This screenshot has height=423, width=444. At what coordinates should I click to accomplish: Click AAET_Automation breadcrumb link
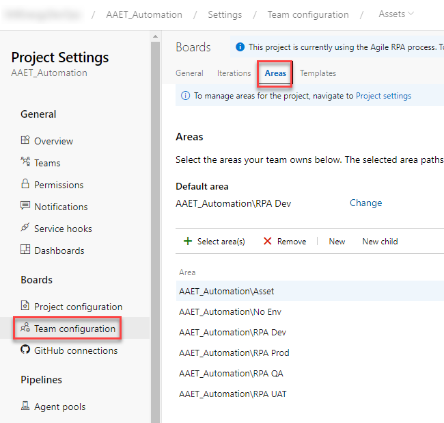coord(144,14)
